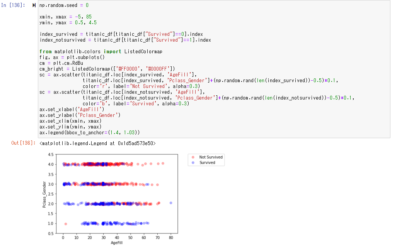
Task: Click the ax.set_ylim(ymin, ymax) line
Action: click(71, 127)
